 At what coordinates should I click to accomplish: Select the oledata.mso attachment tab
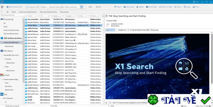click(121, 30)
